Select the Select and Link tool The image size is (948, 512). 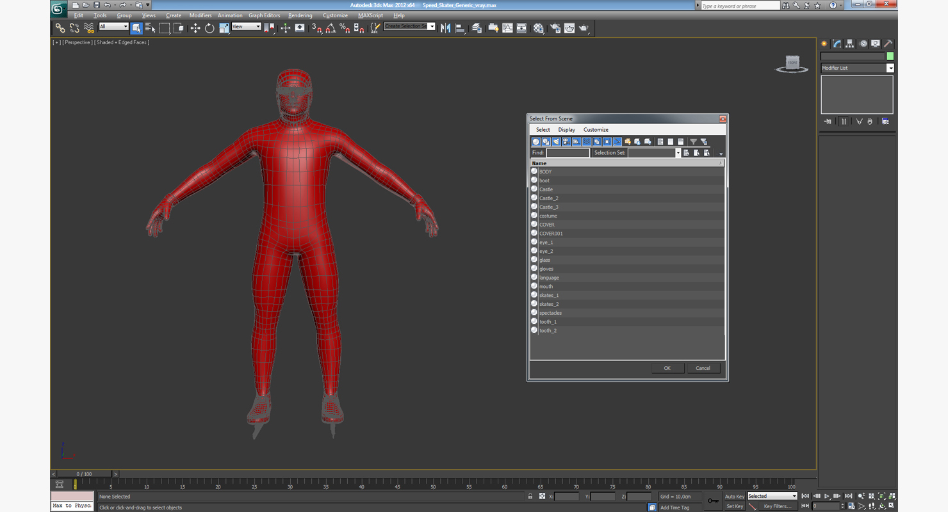tap(60, 28)
